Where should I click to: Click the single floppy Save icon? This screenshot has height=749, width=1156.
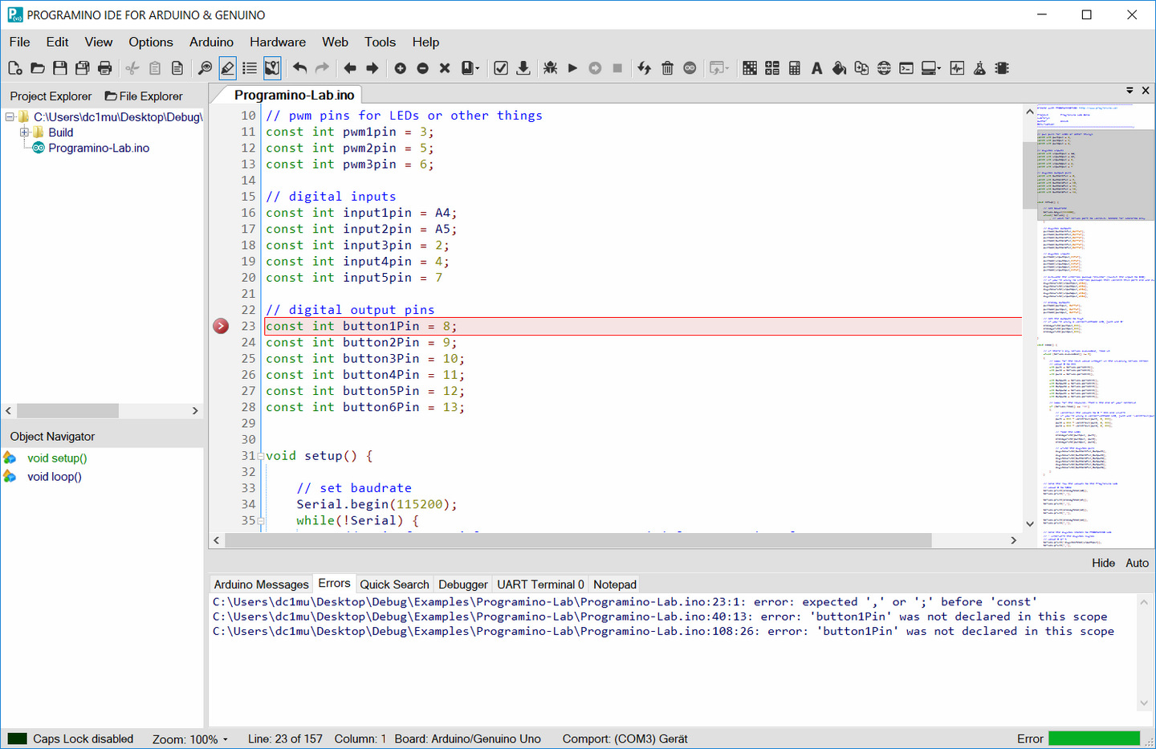point(60,68)
